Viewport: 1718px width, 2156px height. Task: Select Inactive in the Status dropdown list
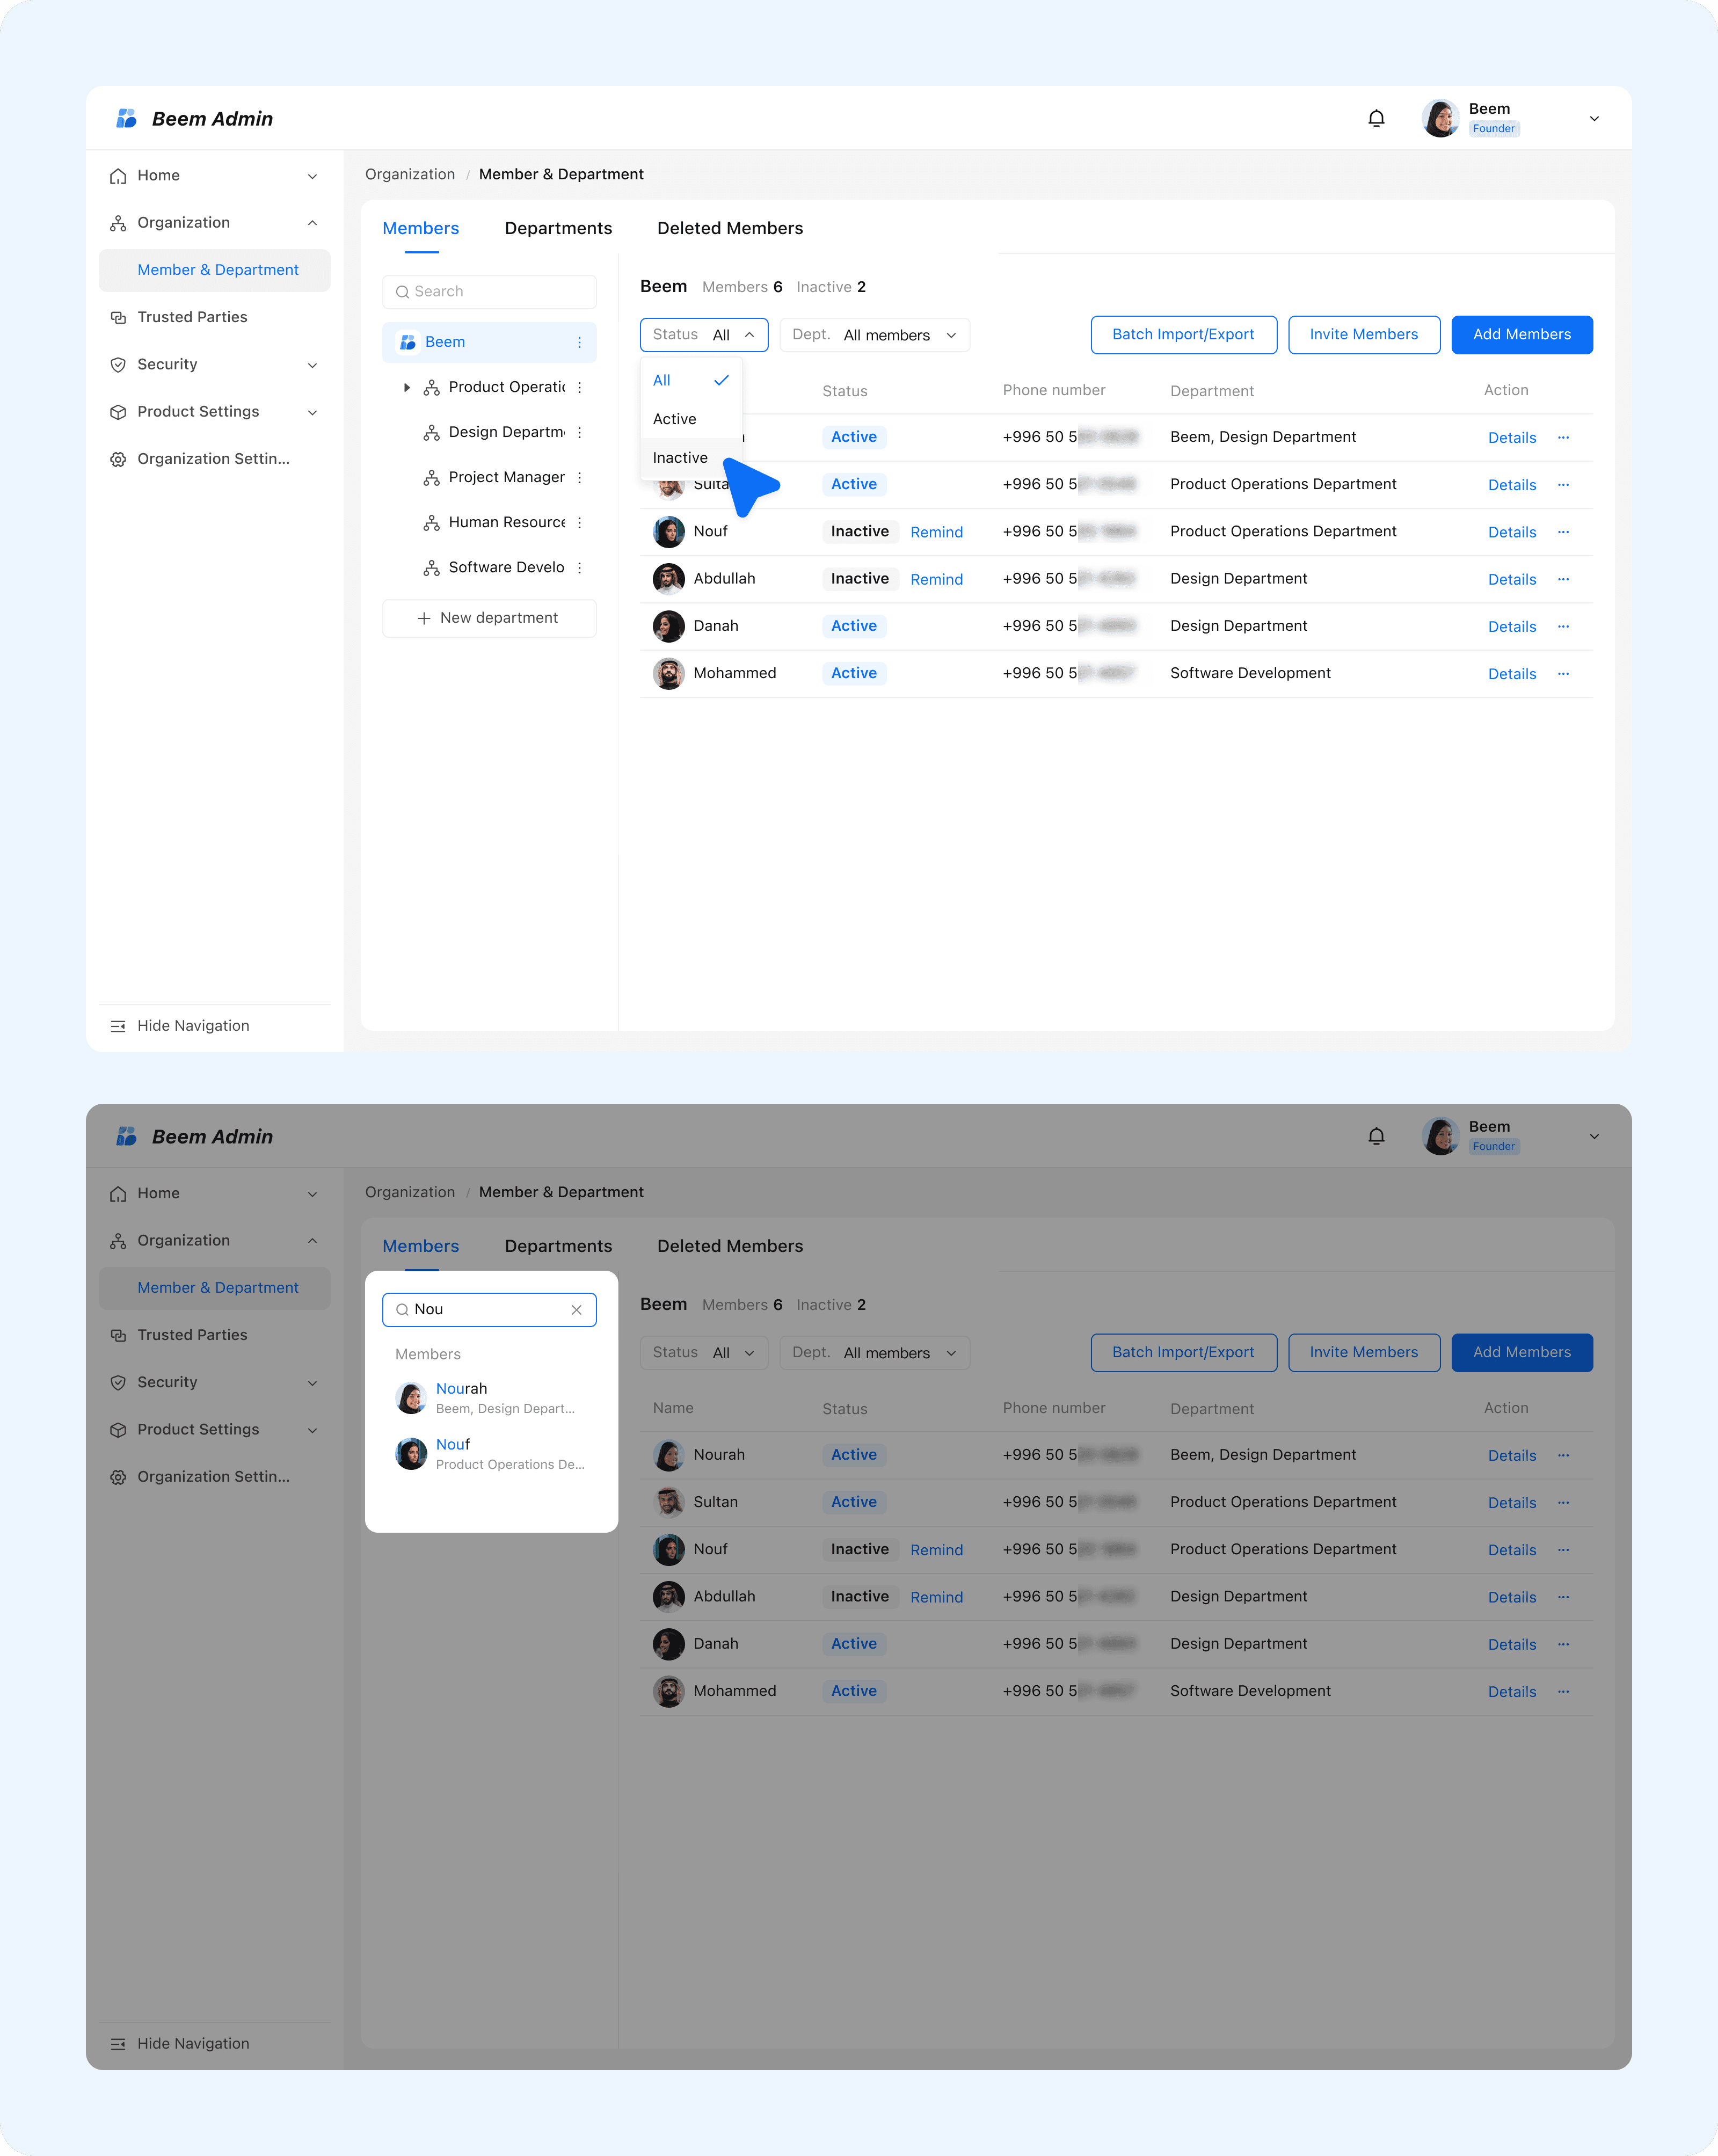click(x=680, y=458)
